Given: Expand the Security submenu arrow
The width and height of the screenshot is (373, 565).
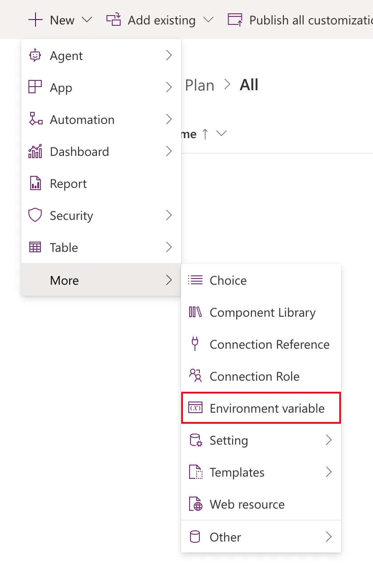Looking at the screenshot, I should (169, 215).
